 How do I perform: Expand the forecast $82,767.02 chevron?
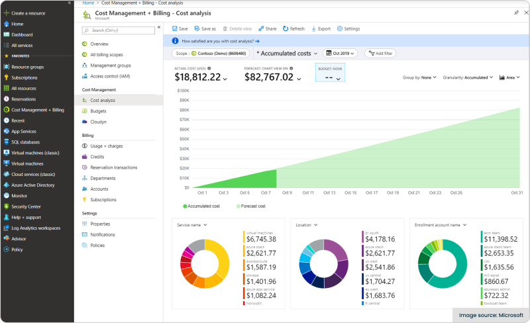[299, 79]
